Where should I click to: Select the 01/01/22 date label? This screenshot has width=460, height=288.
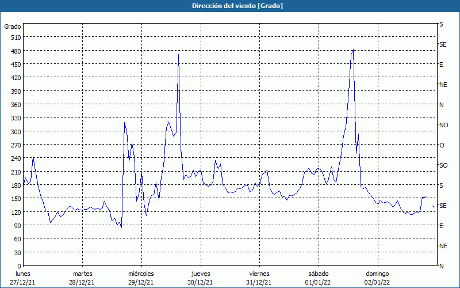[x=318, y=282]
